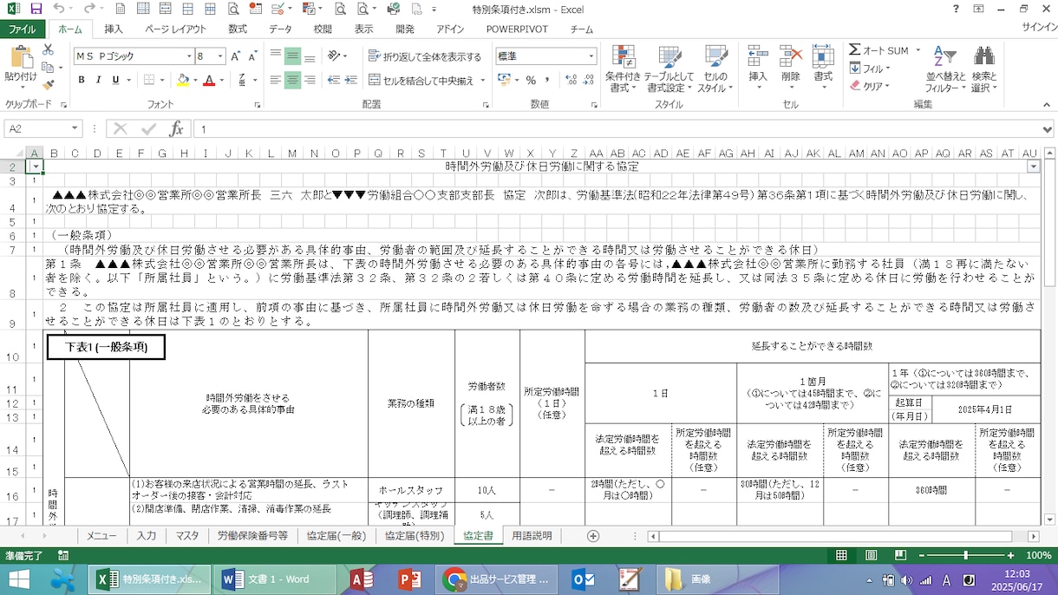Expand the formula bar
This screenshot has width=1058, height=595.
(1048, 128)
